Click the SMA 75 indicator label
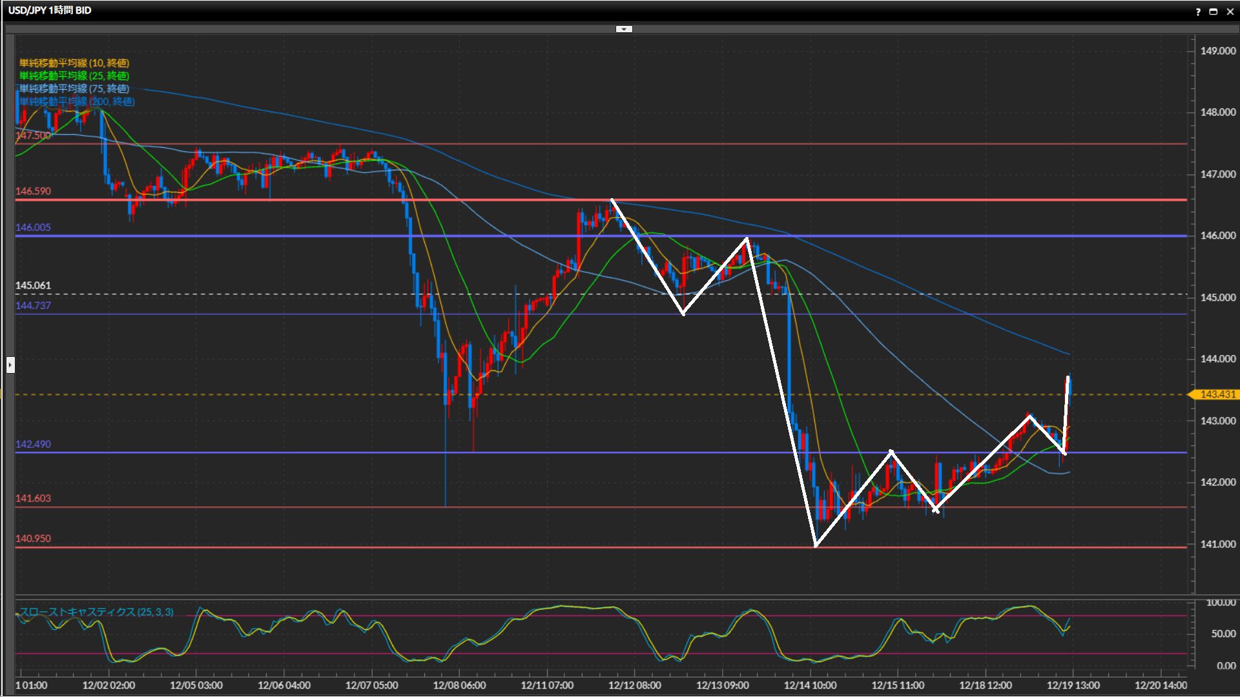Viewport: 1240px width, 697px height. tap(74, 88)
